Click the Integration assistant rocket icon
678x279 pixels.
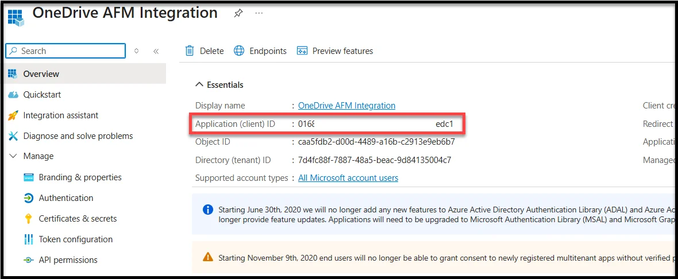(x=13, y=115)
